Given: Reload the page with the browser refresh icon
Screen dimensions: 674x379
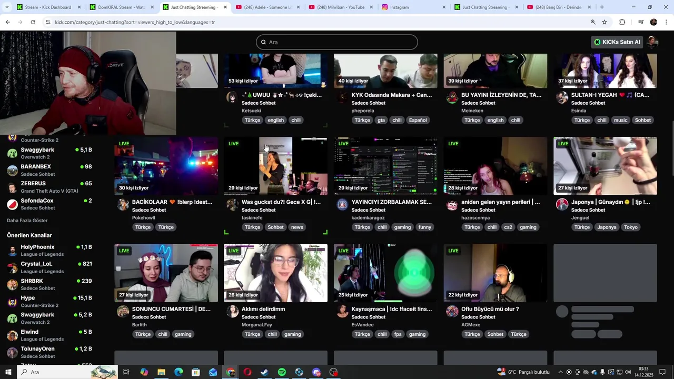Looking at the screenshot, I should [33, 22].
